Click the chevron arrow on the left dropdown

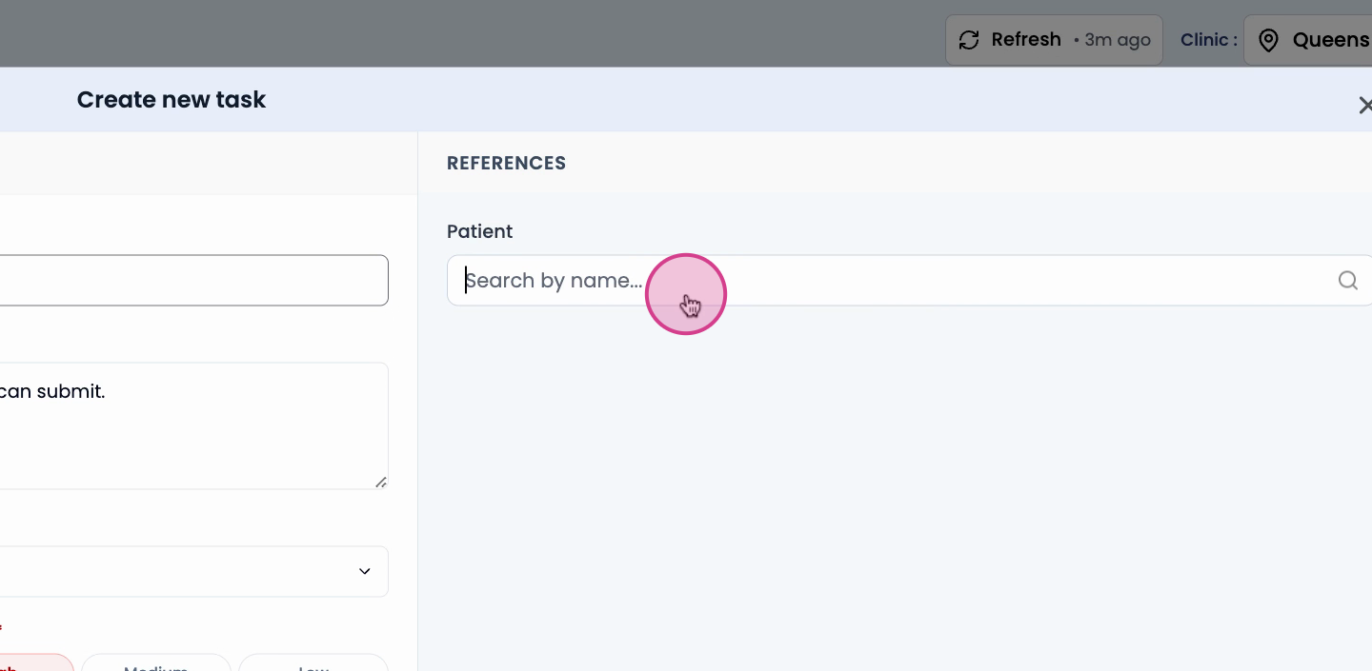[x=364, y=571]
